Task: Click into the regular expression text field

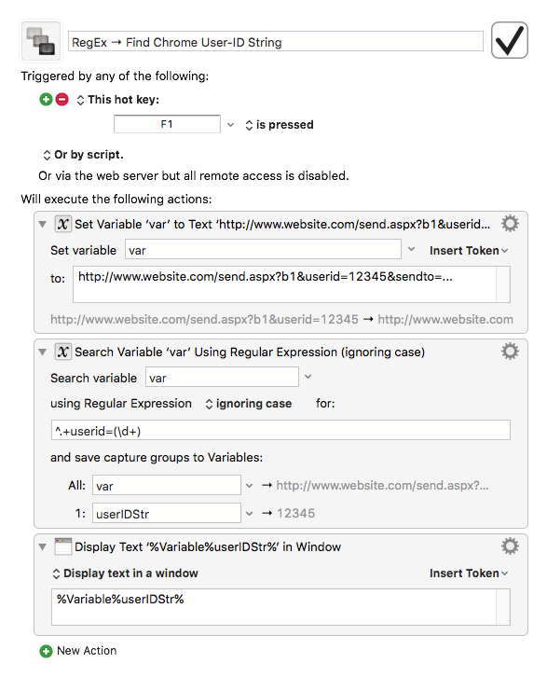Action: tap(280, 431)
